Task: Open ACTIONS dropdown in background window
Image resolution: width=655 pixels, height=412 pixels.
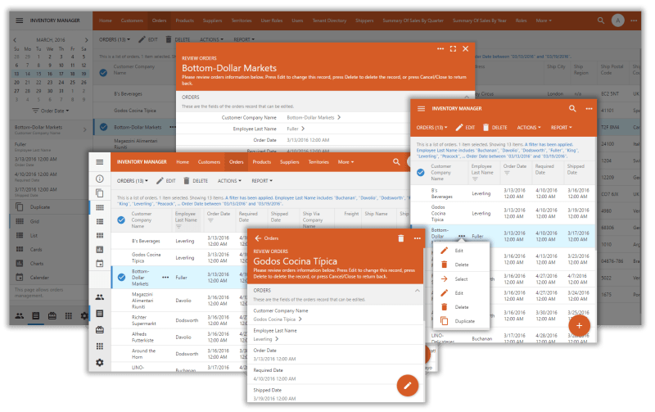Action: click(211, 39)
